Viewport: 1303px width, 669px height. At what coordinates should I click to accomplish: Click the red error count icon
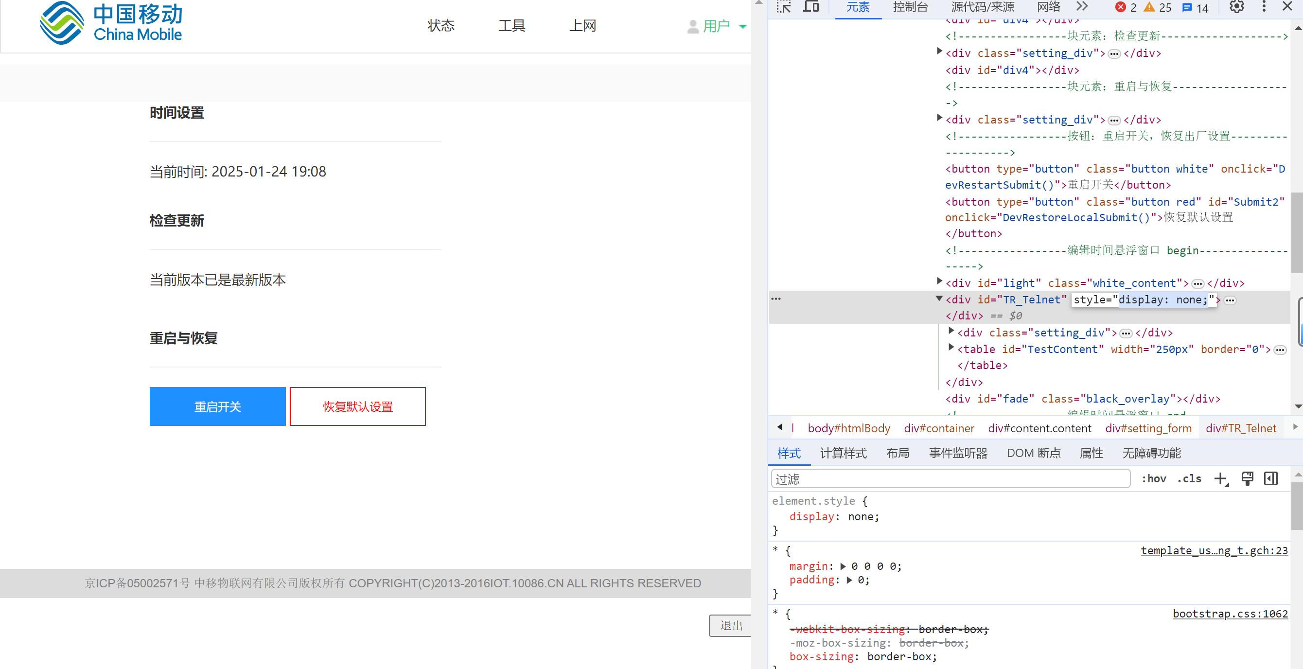coord(1120,7)
